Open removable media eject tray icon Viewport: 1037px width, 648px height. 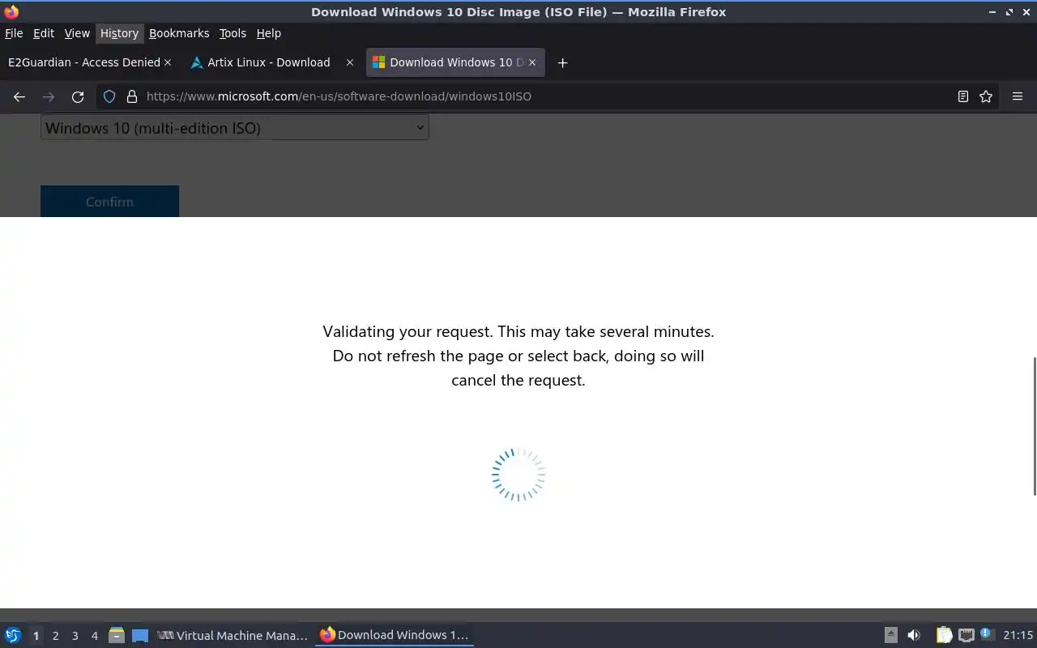(x=890, y=635)
